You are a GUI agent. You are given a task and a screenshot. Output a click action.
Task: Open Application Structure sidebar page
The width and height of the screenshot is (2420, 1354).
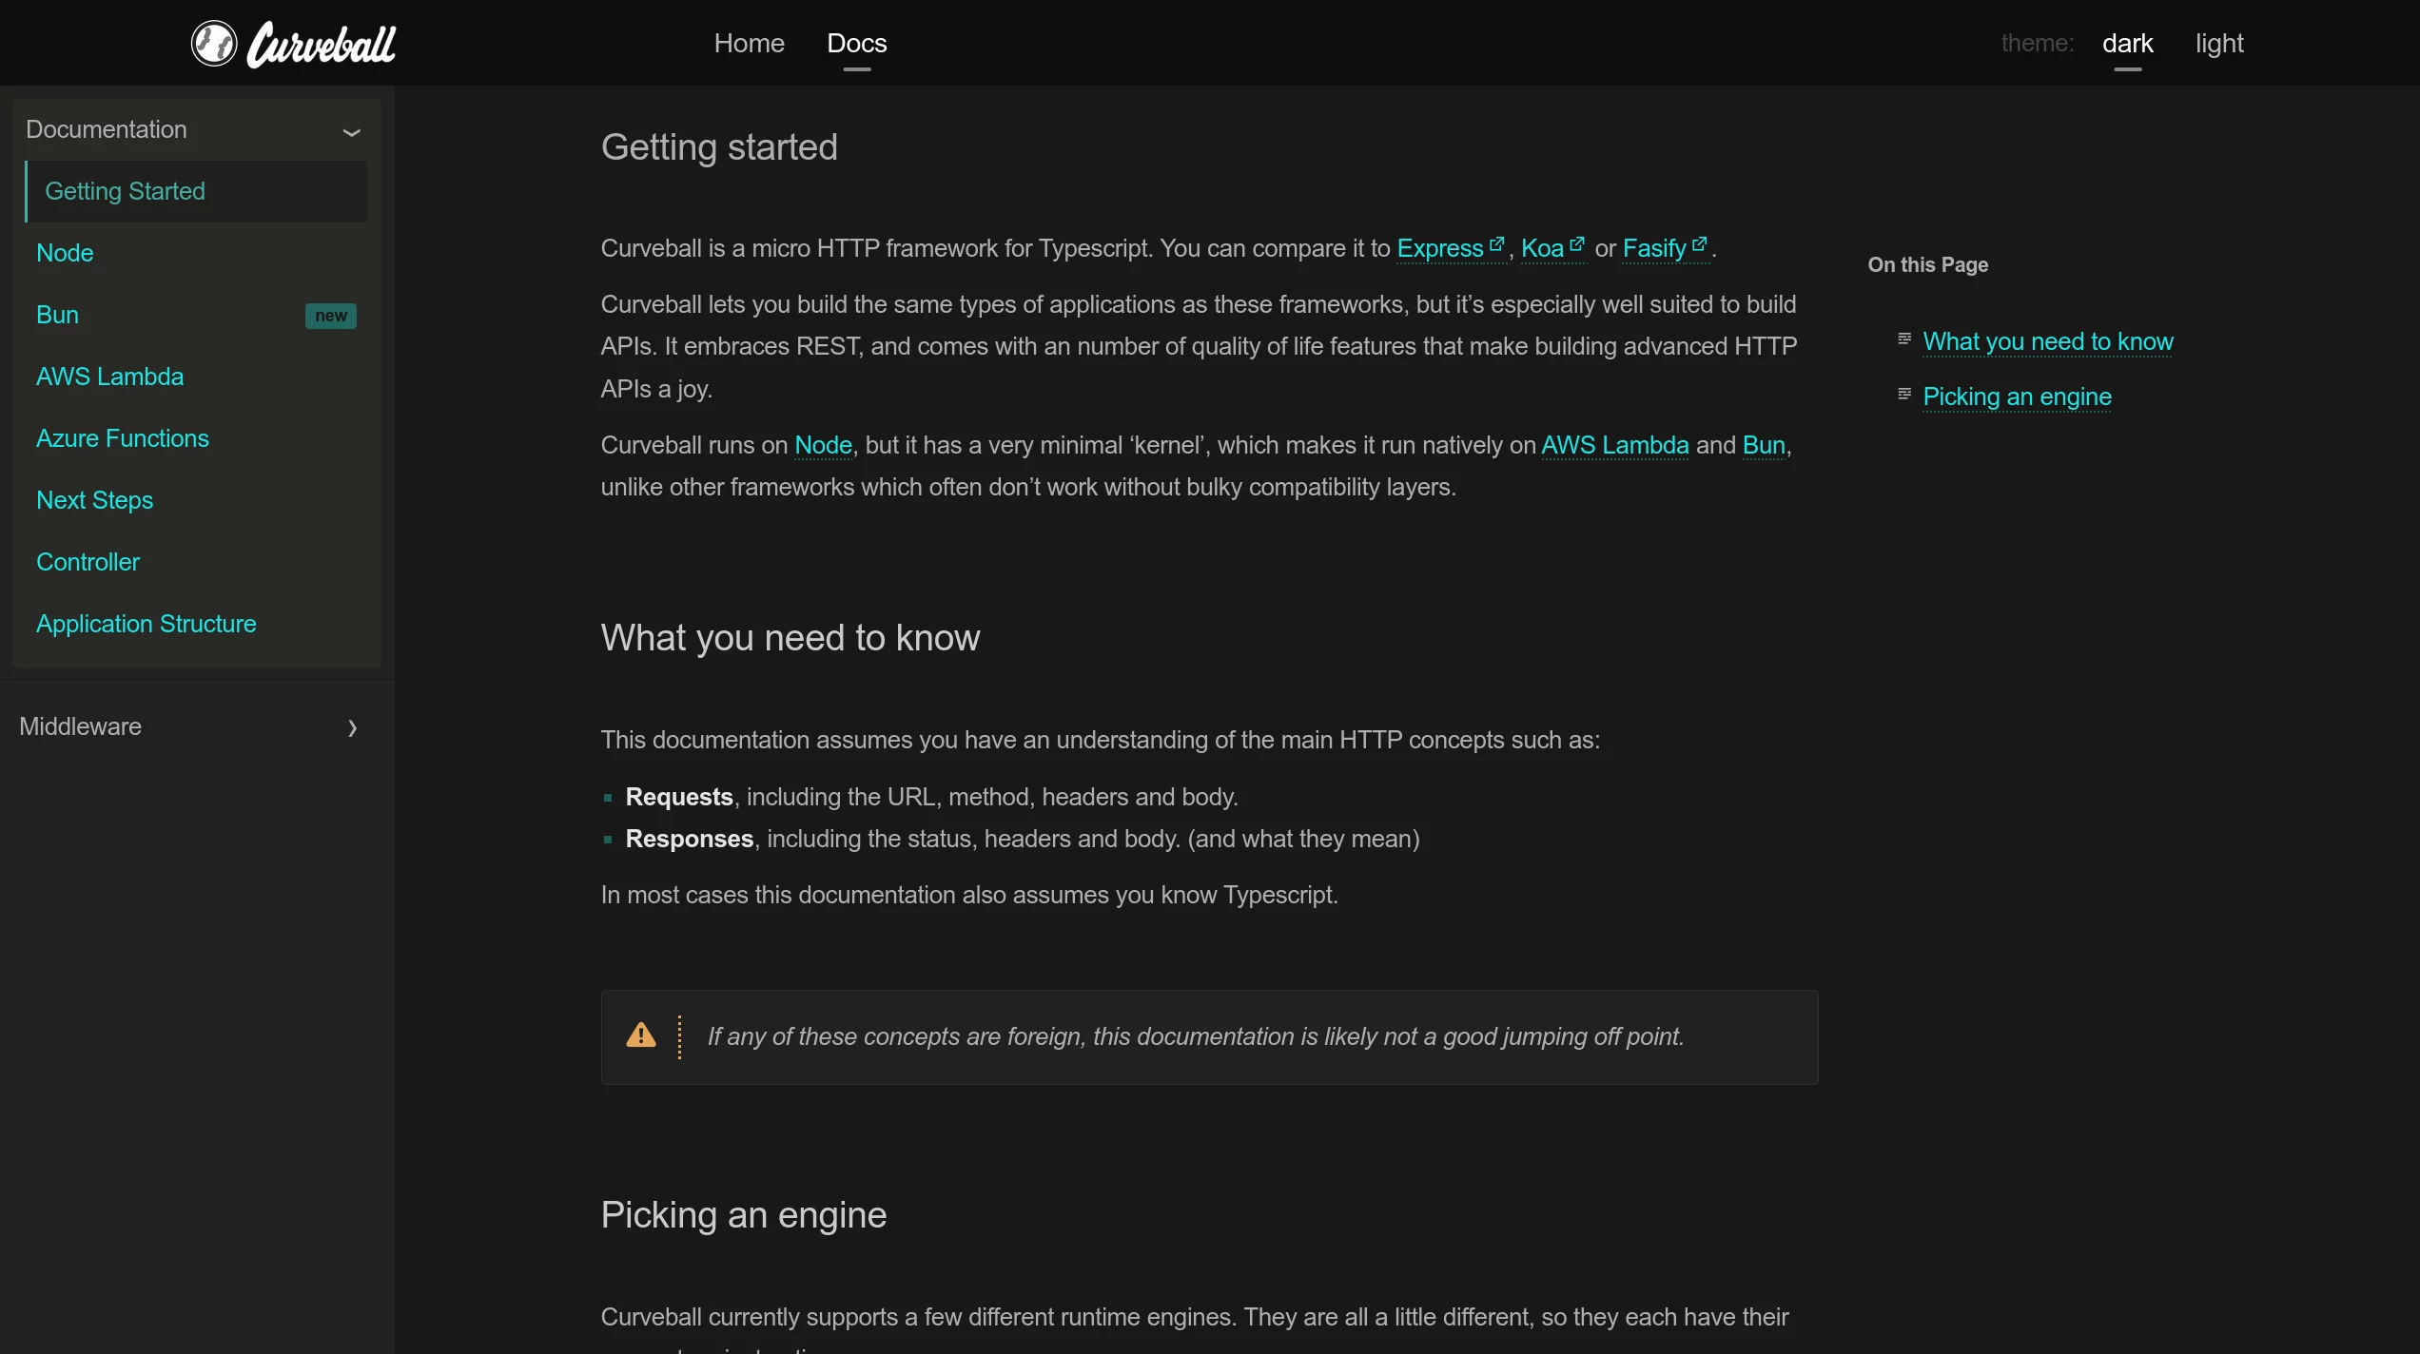coord(146,624)
